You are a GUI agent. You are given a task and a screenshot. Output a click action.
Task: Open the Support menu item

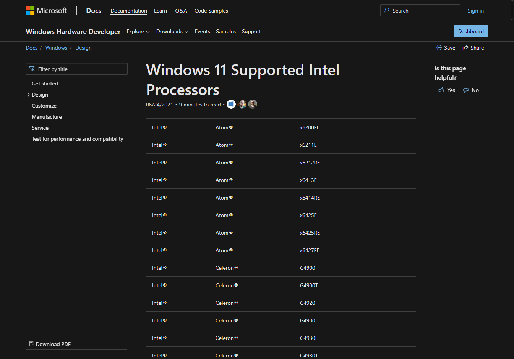point(251,31)
